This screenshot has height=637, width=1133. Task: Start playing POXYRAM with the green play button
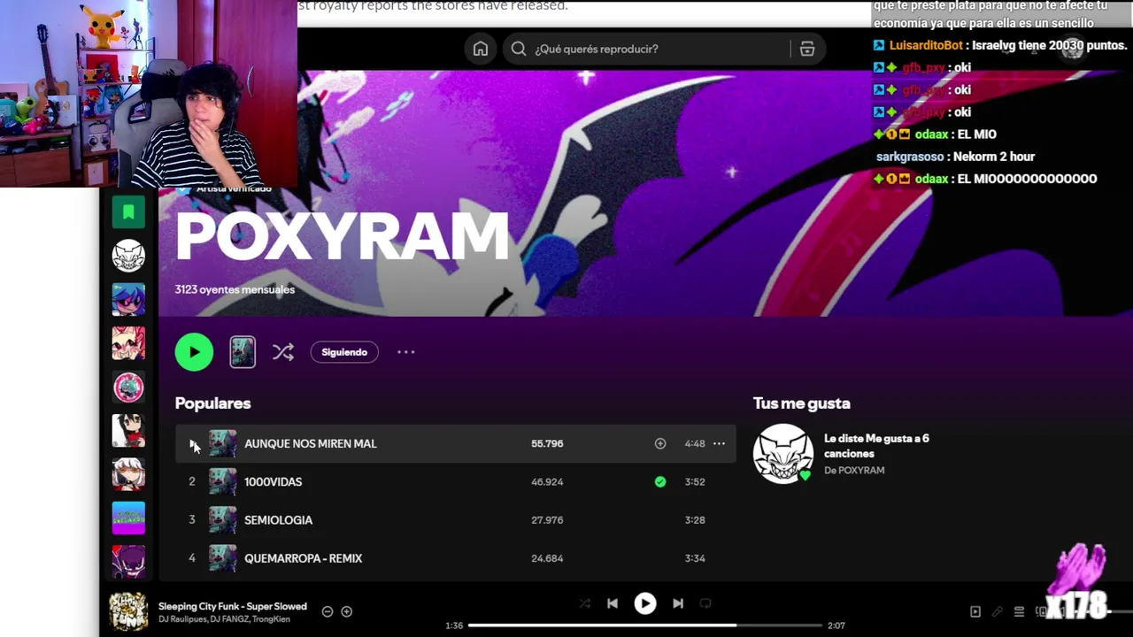[194, 352]
